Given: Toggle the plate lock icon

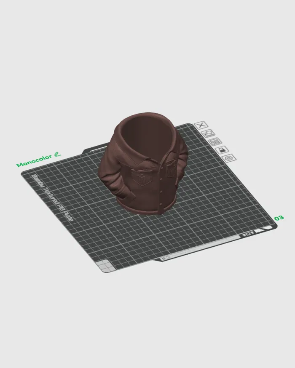Looking at the screenshot, I should (x=222, y=150).
